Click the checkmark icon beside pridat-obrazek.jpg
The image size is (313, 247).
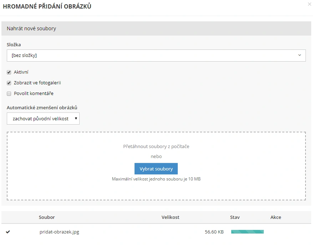8,232
